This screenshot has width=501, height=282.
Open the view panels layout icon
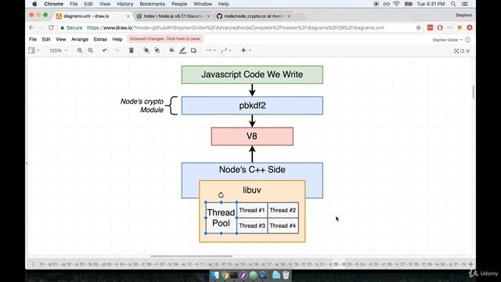point(33,50)
